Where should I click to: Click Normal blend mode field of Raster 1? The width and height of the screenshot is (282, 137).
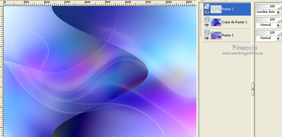pyautogui.click(x=266, y=38)
